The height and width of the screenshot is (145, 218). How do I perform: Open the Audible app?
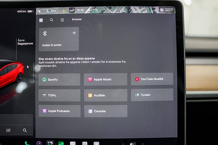(106, 95)
